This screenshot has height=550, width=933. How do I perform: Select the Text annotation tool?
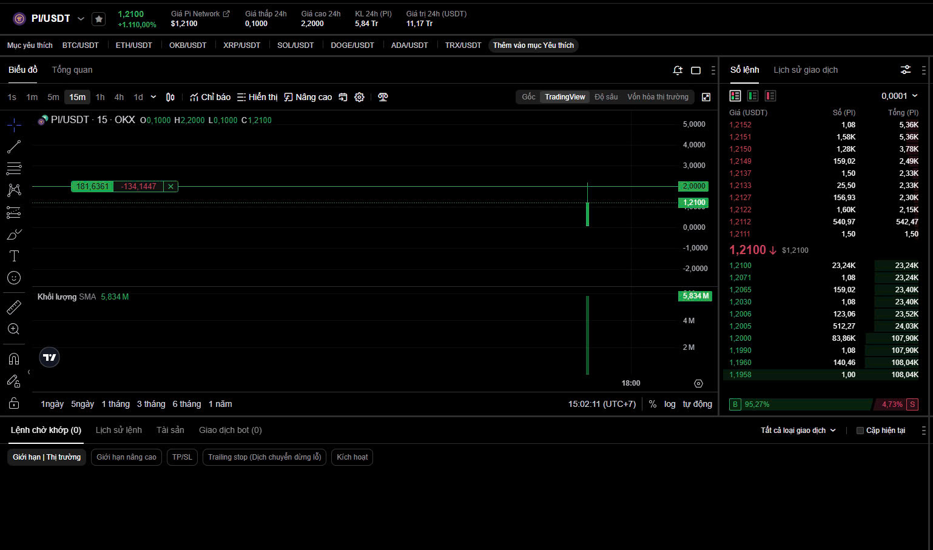tap(14, 256)
